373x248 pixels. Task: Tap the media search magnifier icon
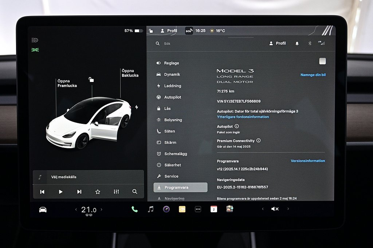[x=135, y=192]
